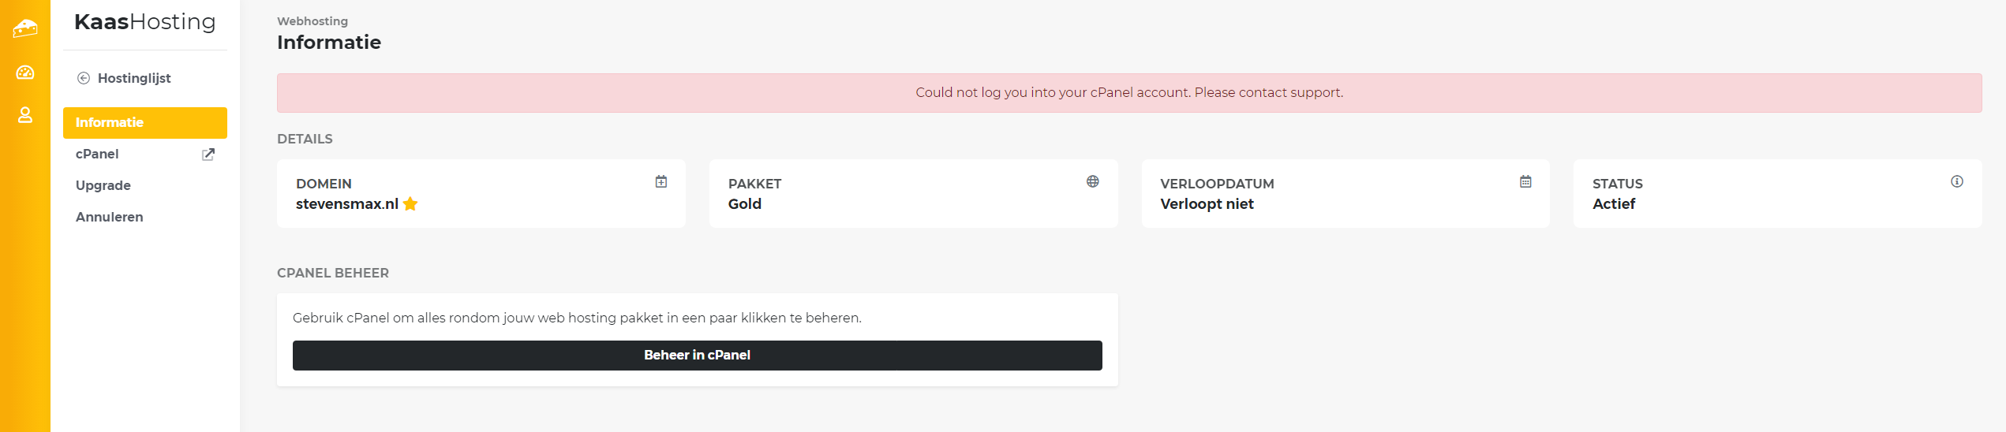The height and width of the screenshot is (432, 2006).
Task: Click the calendar-plus icon in the Domein card
Action: (661, 182)
